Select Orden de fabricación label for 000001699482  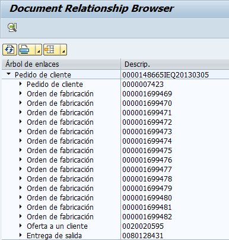60,217
